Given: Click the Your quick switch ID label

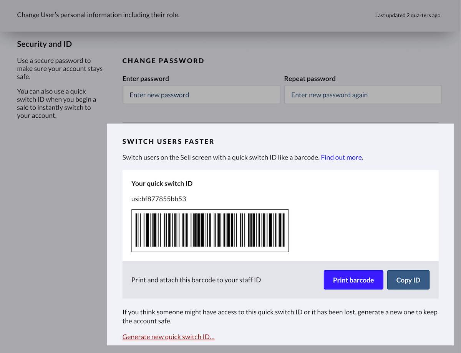Looking at the screenshot, I should [162, 183].
